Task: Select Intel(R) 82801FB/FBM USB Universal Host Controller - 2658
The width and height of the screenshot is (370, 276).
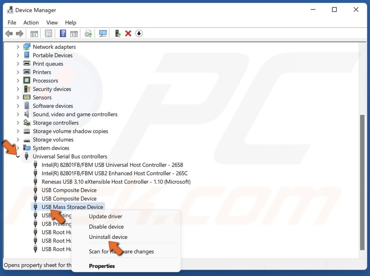Action: 112,165
